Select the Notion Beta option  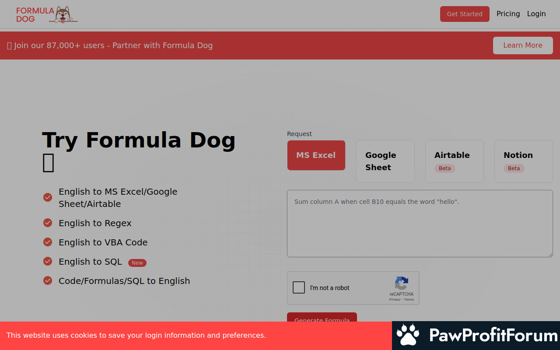point(523,161)
